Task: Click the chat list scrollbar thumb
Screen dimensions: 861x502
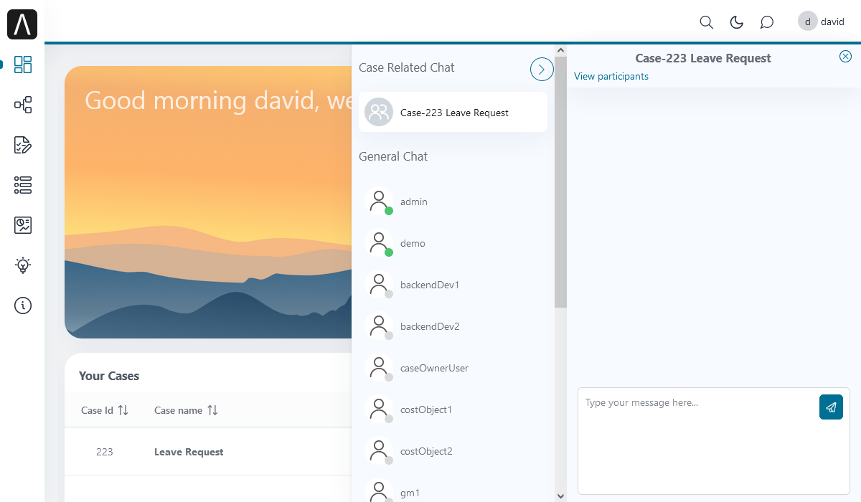Action: click(x=560, y=182)
